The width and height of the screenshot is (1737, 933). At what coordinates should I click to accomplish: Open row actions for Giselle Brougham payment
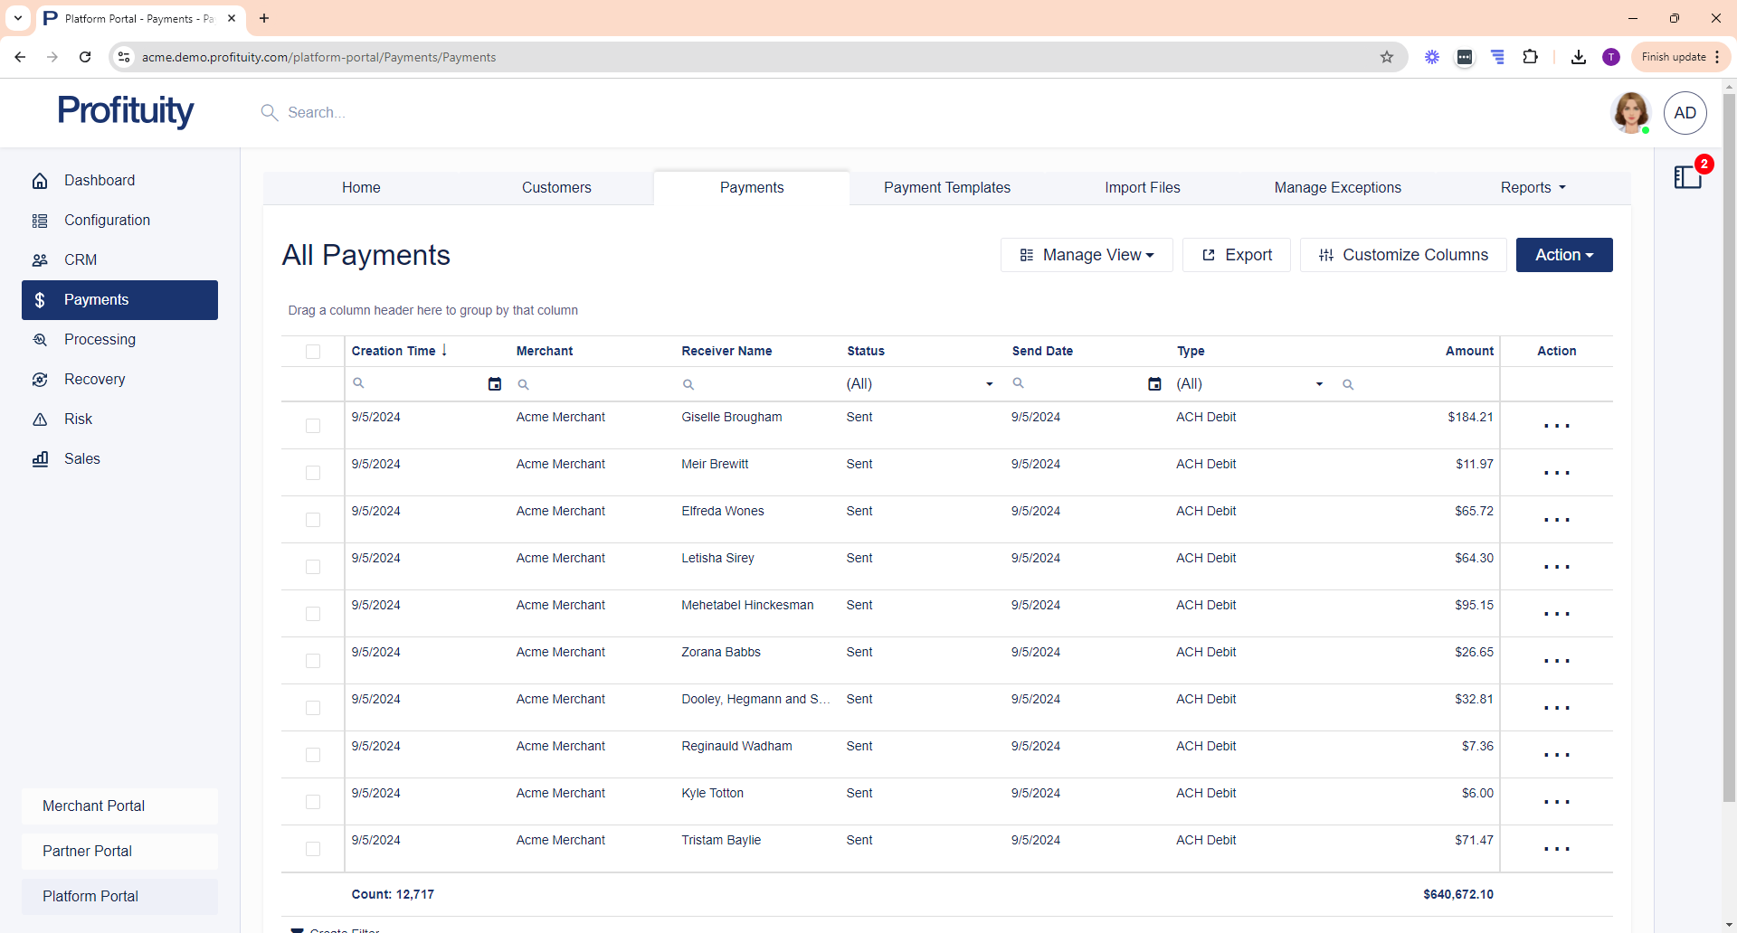point(1556,426)
